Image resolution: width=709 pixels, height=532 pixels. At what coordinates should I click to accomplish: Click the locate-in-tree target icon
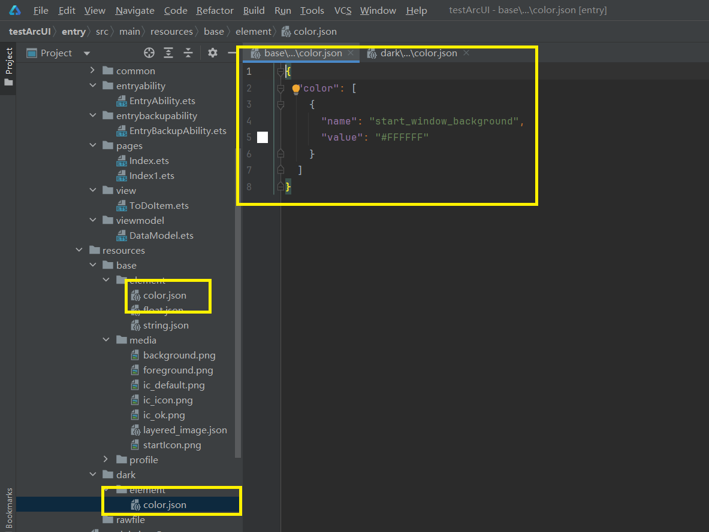point(149,53)
